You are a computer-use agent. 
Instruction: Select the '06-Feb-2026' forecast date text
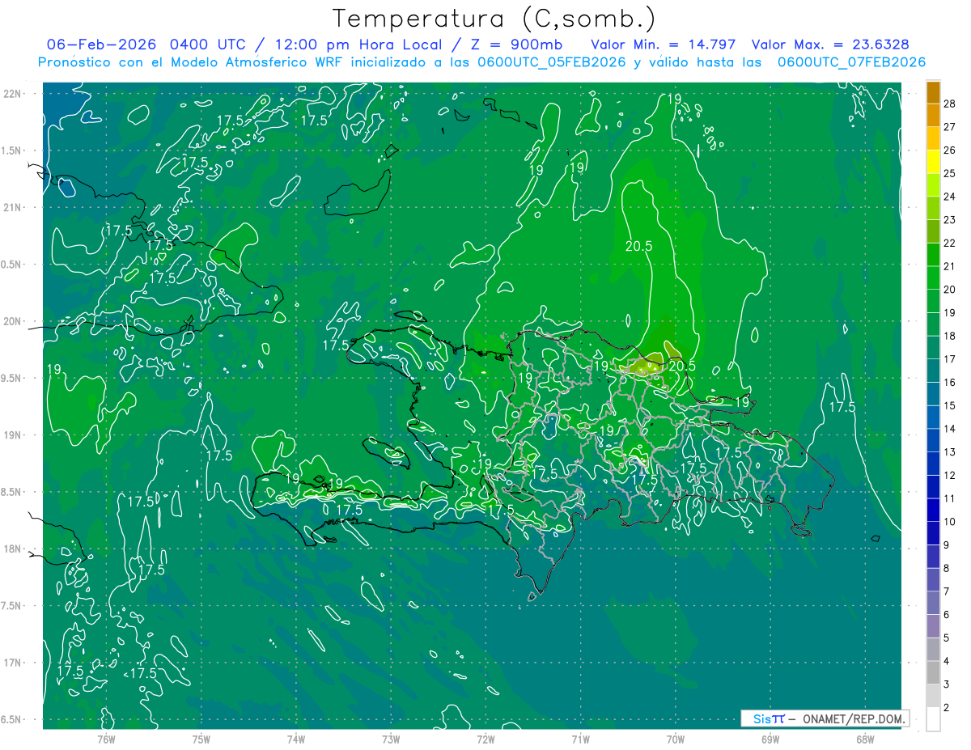coord(101,44)
